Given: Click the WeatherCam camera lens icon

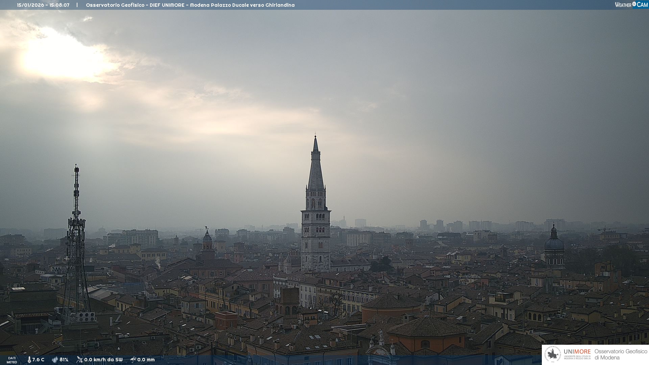Looking at the screenshot, I should [634, 4].
